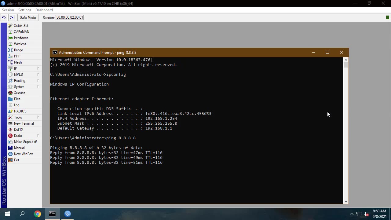Click the green WinBox status indicator
The image size is (391, 220).
point(388,17)
